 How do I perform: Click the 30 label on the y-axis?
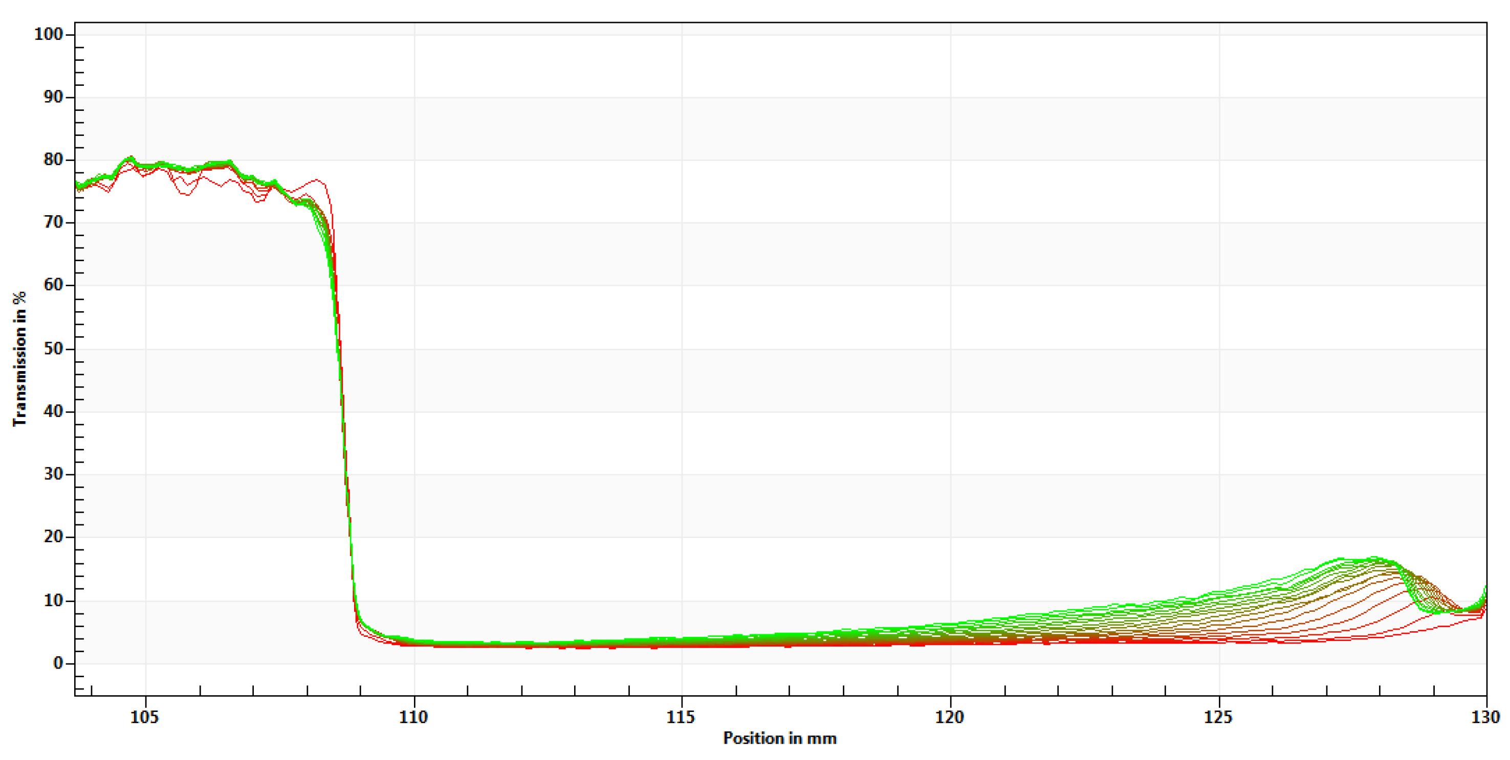(x=53, y=474)
